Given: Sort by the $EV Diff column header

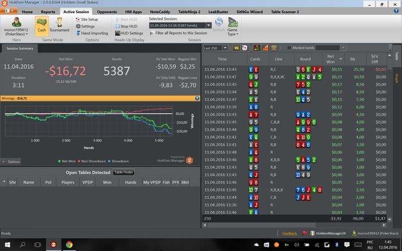Looking at the screenshot, I should tap(374, 59).
